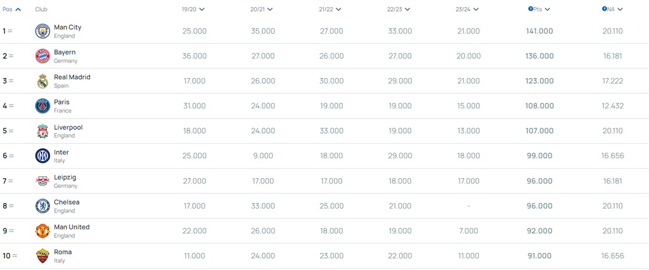
Task: Open the NA column info tooltip icon
Action: [604, 9]
